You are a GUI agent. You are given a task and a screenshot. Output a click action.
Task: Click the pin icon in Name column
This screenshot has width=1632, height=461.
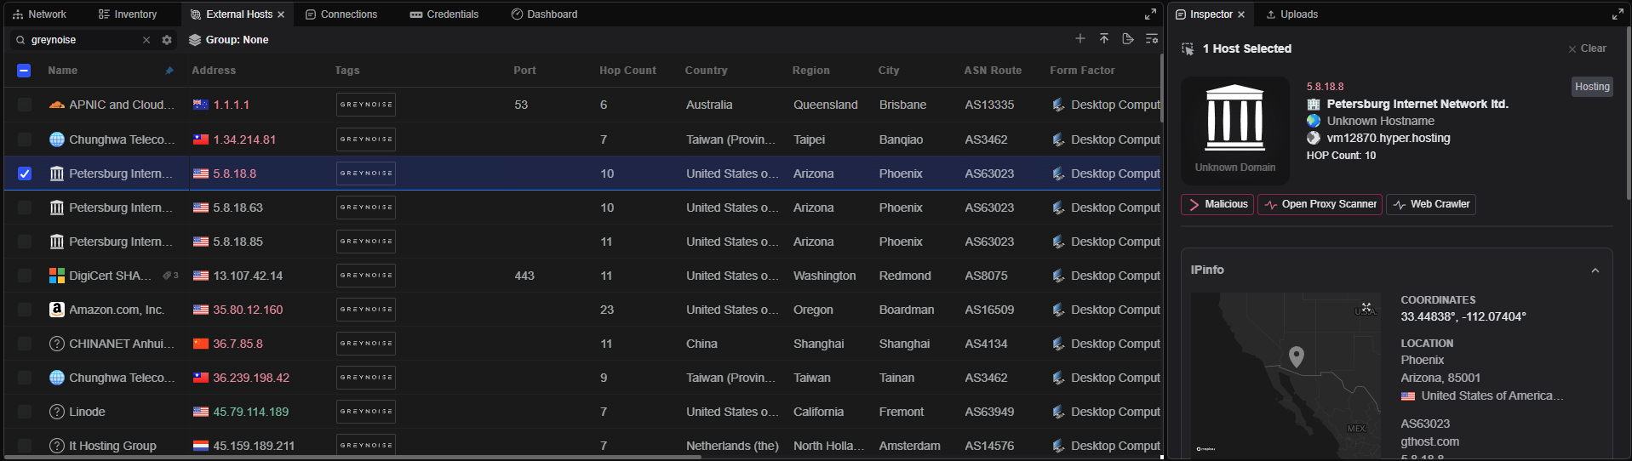click(169, 71)
